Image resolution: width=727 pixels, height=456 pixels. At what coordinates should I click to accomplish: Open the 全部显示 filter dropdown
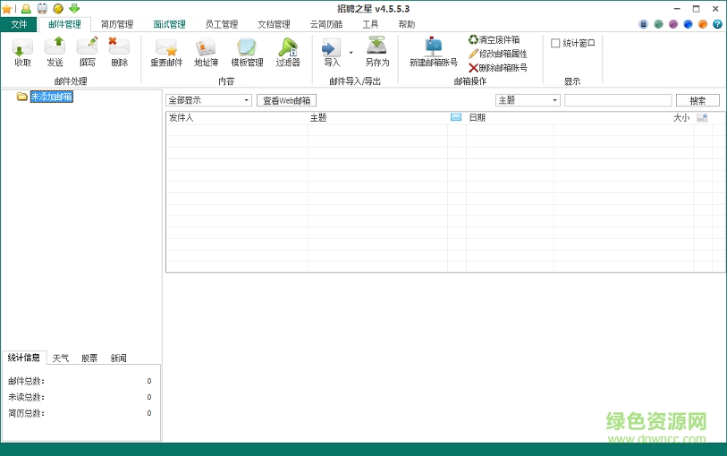(x=208, y=100)
